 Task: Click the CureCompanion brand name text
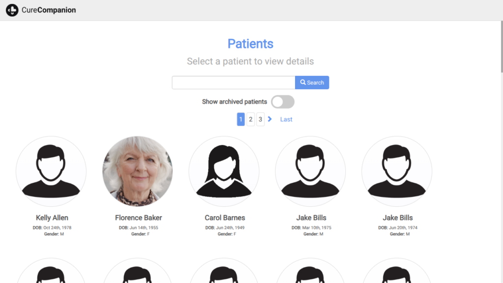click(49, 10)
